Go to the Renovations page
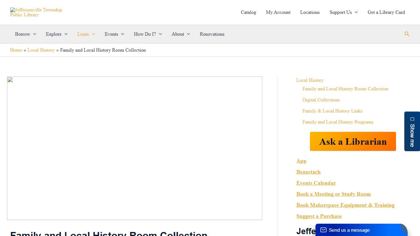Image resolution: width=420 pixels, height=236 pixels. 212,34
